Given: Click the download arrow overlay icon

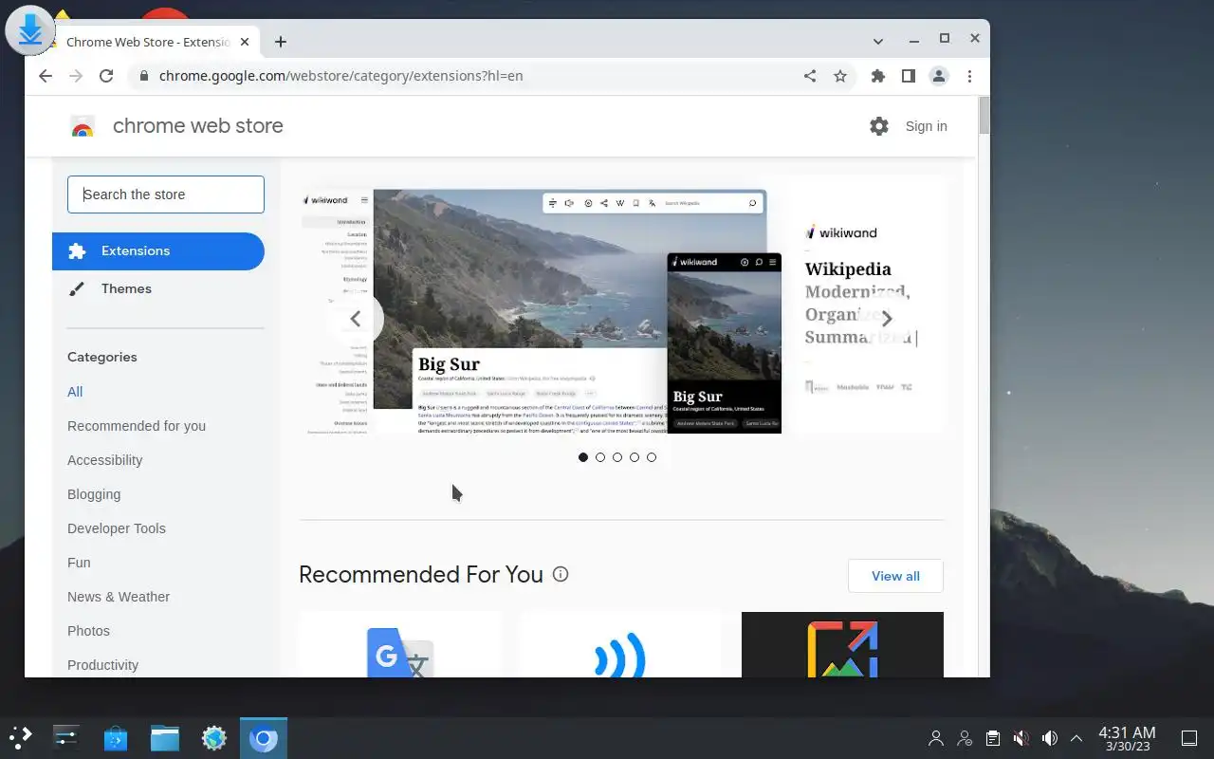Looking at the screenshot, I should click(30, 29).
